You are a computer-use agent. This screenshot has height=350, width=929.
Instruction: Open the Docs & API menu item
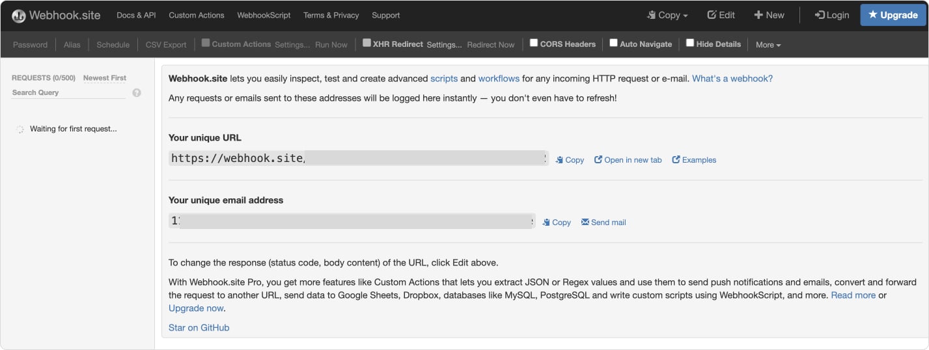tap(136, 15)
